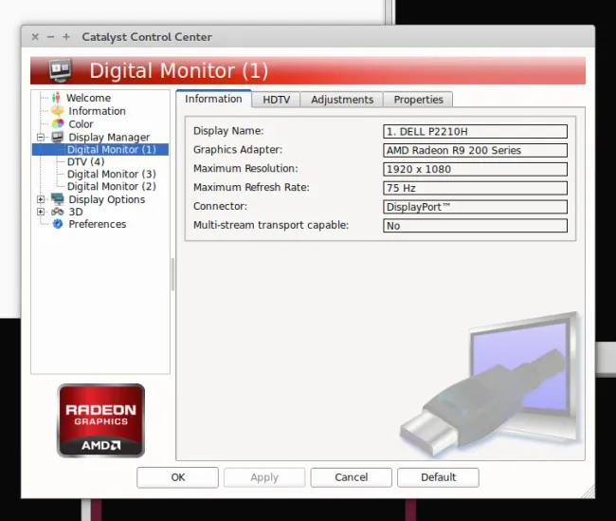
Task: Select Preferences in the tree
Action: pos(98,224)
